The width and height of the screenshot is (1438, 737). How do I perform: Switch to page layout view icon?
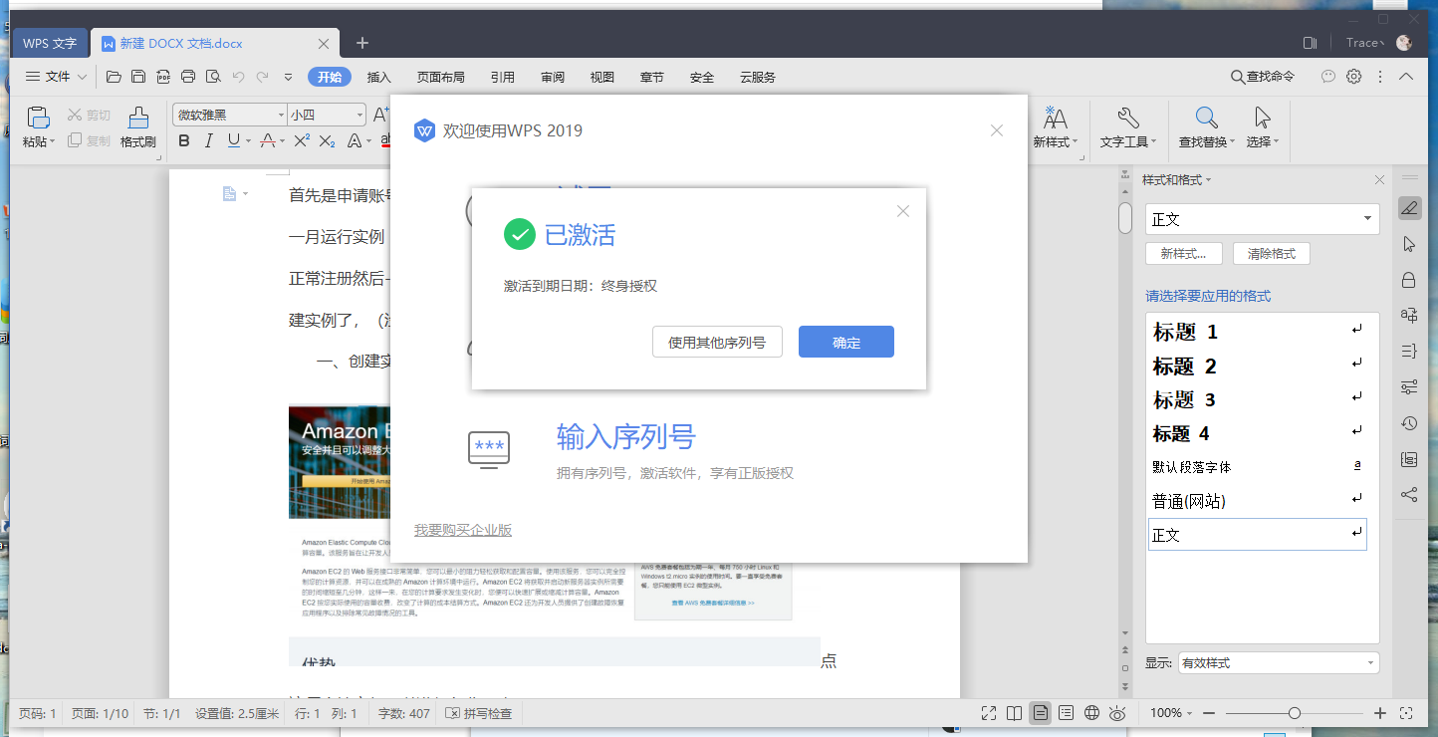1041,713
